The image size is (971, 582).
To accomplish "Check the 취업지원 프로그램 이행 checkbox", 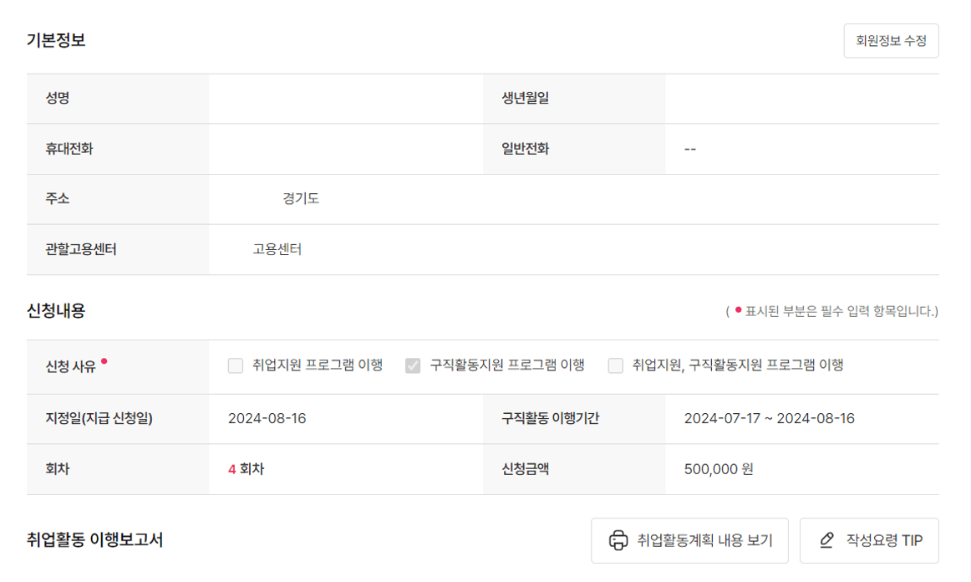I will click(x=235, y=365).
